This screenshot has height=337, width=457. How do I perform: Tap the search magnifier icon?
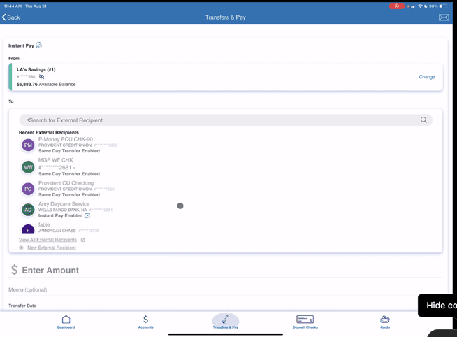(x=423, y=120)
